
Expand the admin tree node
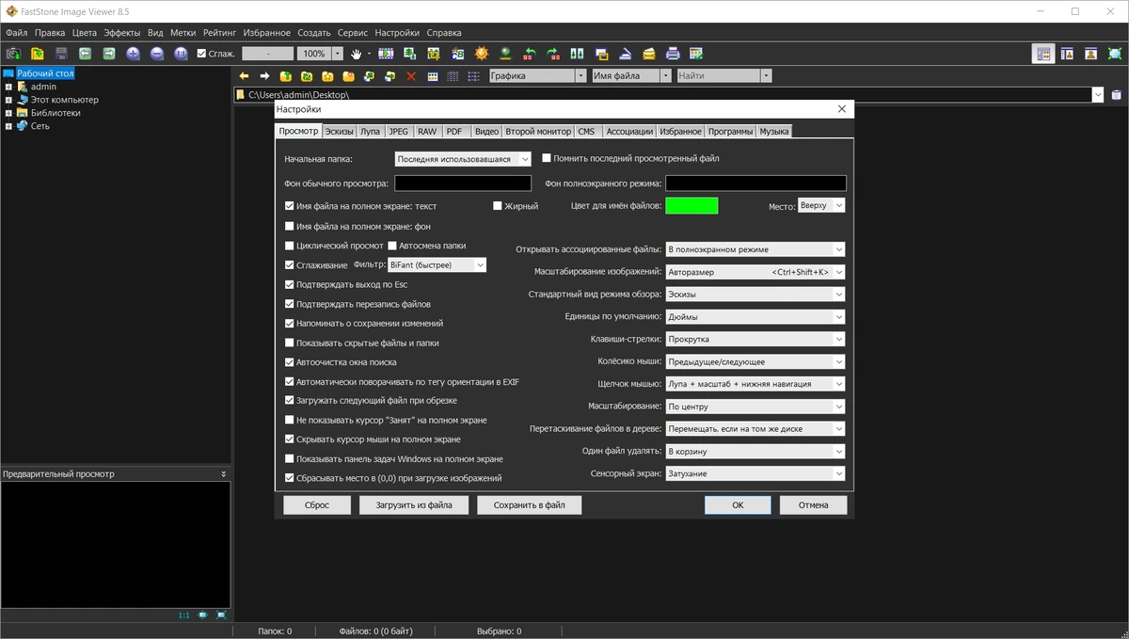pos(8,87)
